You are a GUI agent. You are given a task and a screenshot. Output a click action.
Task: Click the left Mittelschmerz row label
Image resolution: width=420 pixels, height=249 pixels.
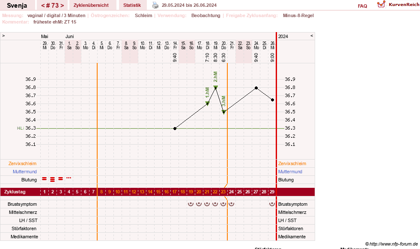click(x=23, y=212)
